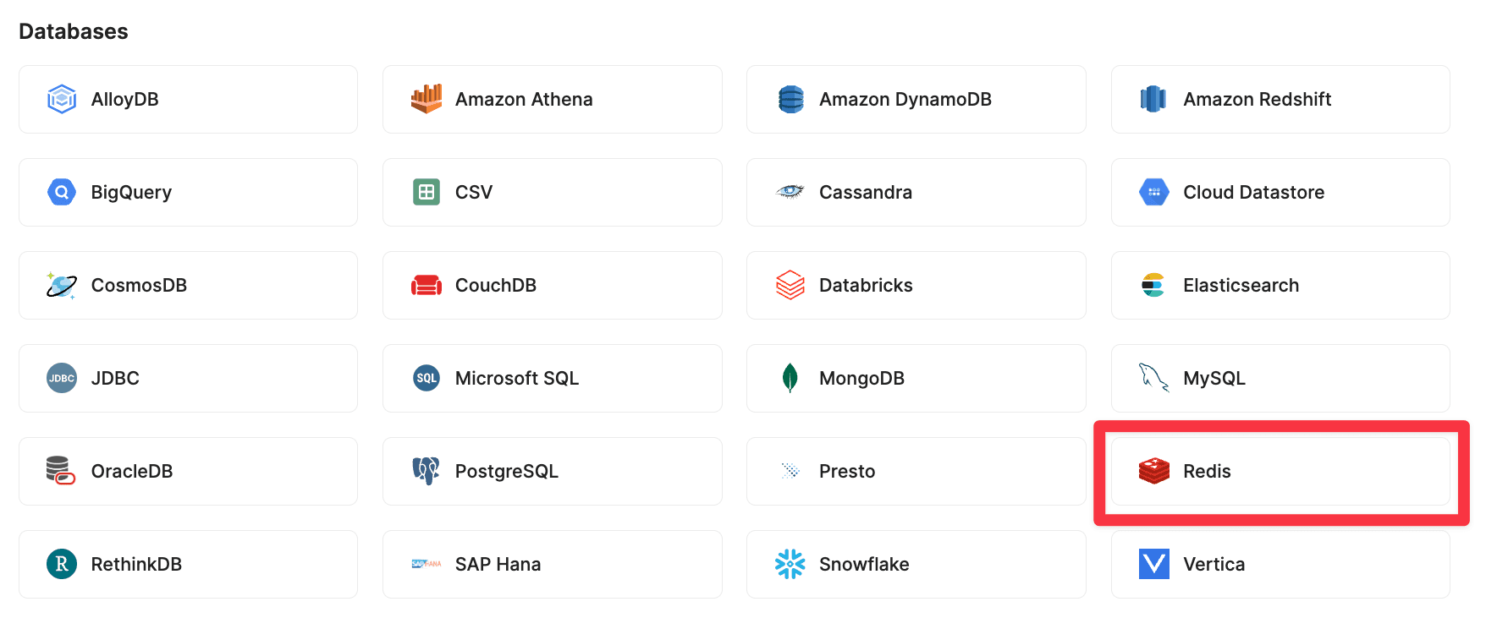1486x629 pixels.
Task: Select the OracleDB datasource card
Action: pos(188,471)
